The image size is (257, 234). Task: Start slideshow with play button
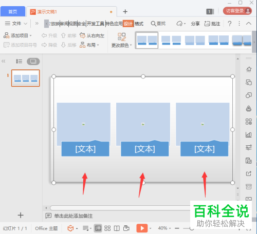(142, 228)
